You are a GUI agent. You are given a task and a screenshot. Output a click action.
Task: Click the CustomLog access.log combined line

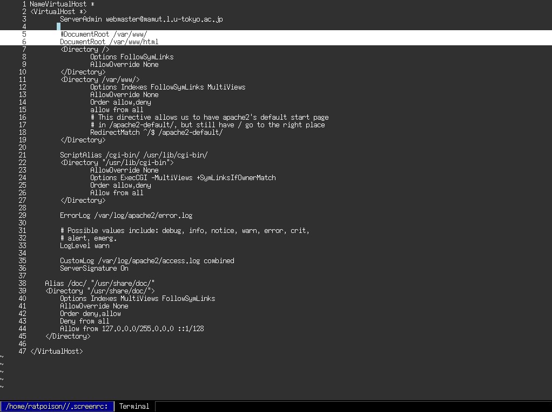[x=147, y=261]
